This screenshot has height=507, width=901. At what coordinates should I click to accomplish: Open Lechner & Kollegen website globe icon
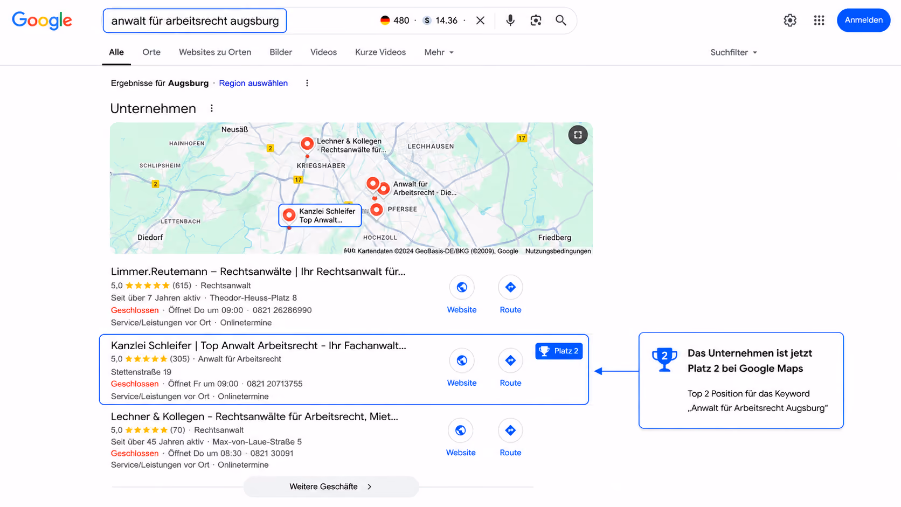[x=461, y=430]
